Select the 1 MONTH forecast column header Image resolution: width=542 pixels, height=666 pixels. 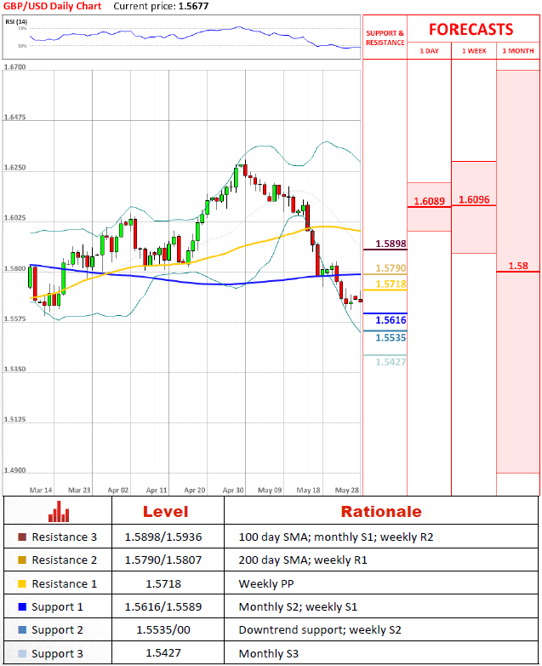pyautogui.click(x=518, y=51)
